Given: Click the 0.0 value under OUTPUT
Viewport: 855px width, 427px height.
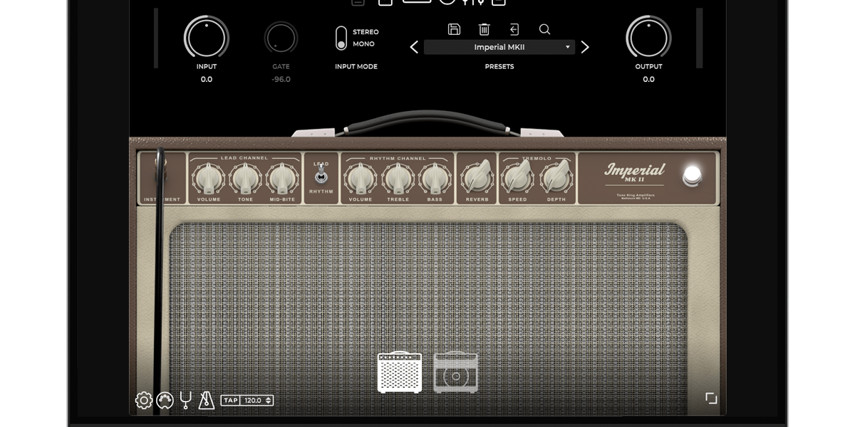Looking at the screenshot, I should 648,79.
